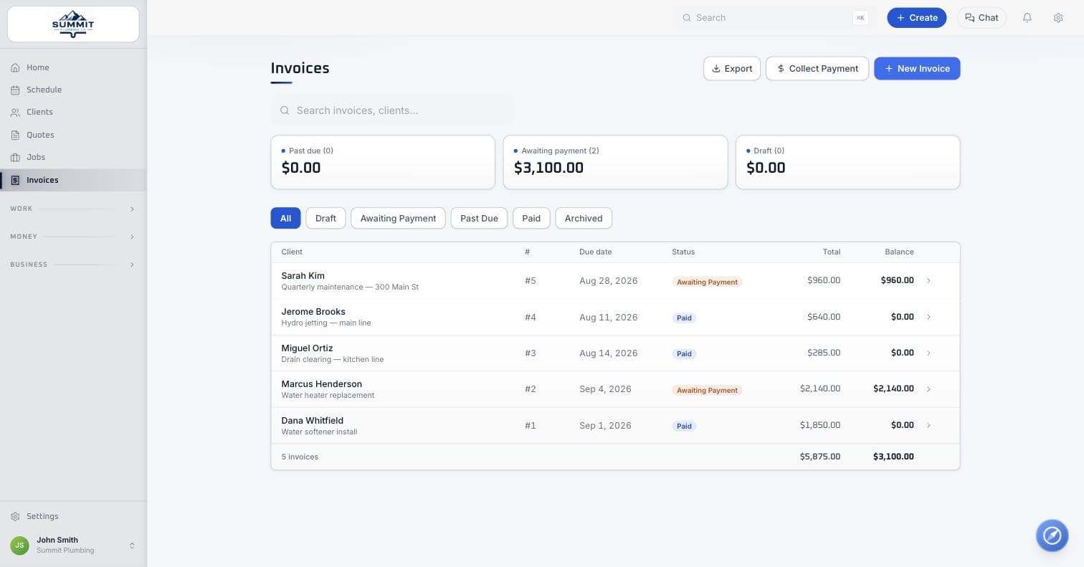Select Invoices in the sidebar

click(x=73, y=180)
